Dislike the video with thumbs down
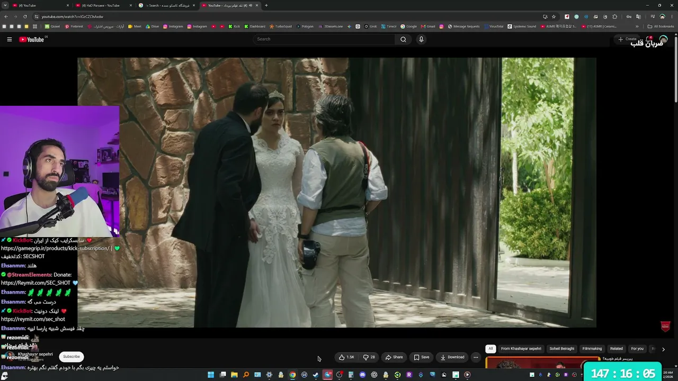The height and width of the screenshot is (381, 678). pyautogui.click(x=369, y=357)
